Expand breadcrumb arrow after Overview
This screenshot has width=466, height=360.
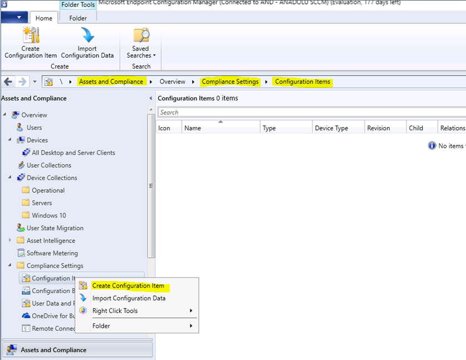coord(193,82)
